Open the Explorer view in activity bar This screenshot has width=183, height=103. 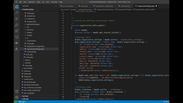point(17,7)
